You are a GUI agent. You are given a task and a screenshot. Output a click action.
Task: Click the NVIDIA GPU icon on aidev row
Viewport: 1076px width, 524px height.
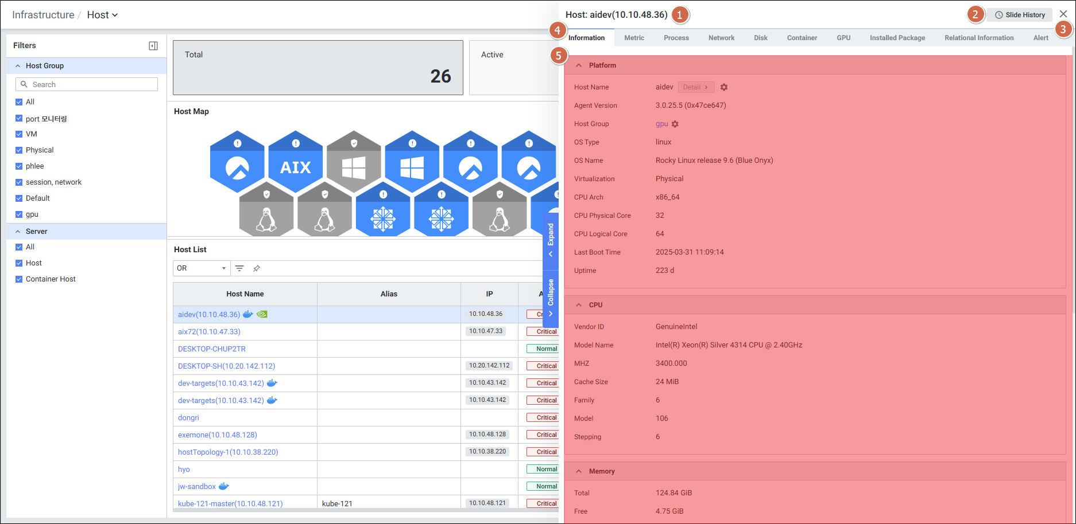[x=262, y=314]
